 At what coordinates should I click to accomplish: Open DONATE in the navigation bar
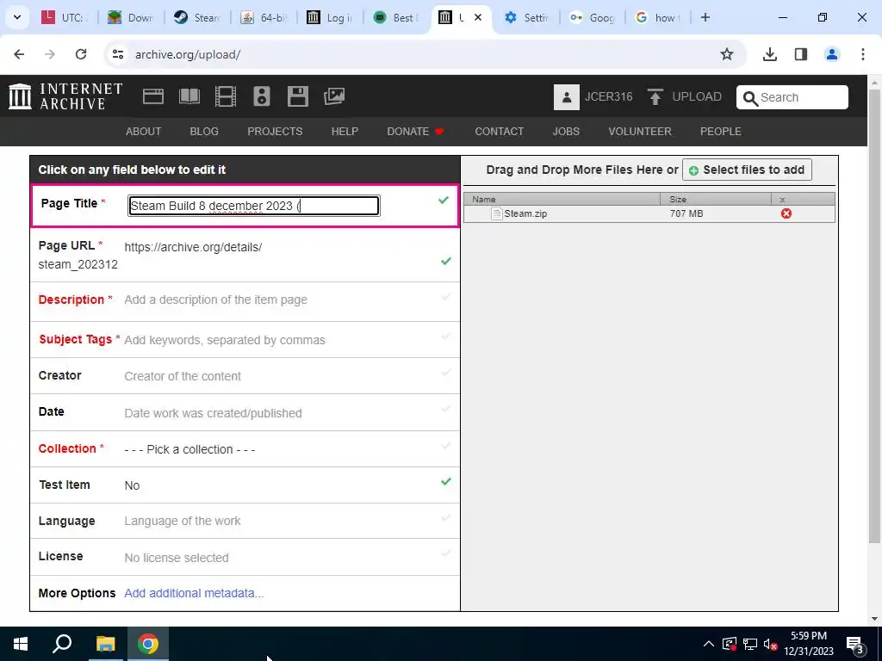click(x=416, y=132)
